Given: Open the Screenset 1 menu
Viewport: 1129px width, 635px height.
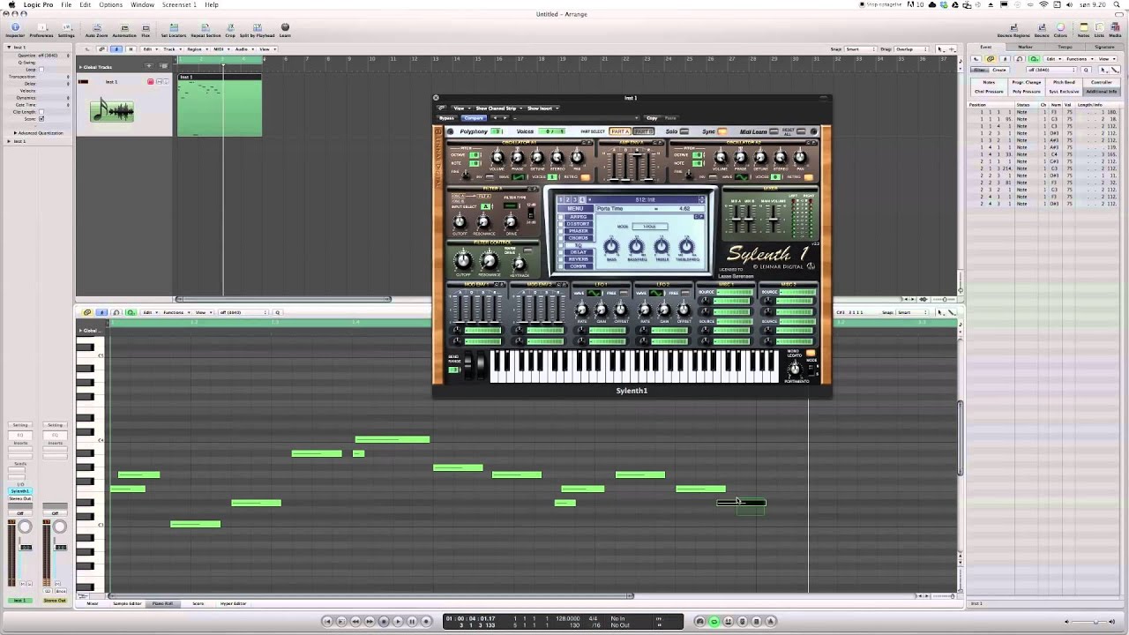Looking at the screenshot, I should [x=179, y=4].
